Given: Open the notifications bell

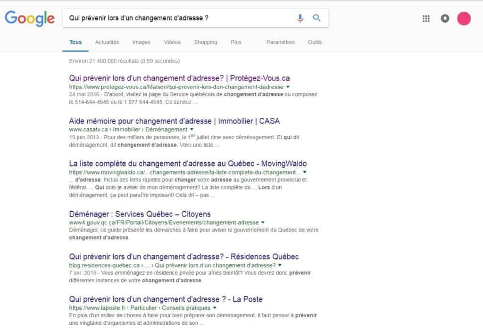Looking at the screenshot, I should coord(445,18).
